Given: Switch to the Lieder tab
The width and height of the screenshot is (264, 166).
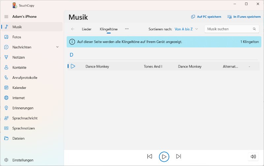Looking at the screenshot, I should click(86, 29).
